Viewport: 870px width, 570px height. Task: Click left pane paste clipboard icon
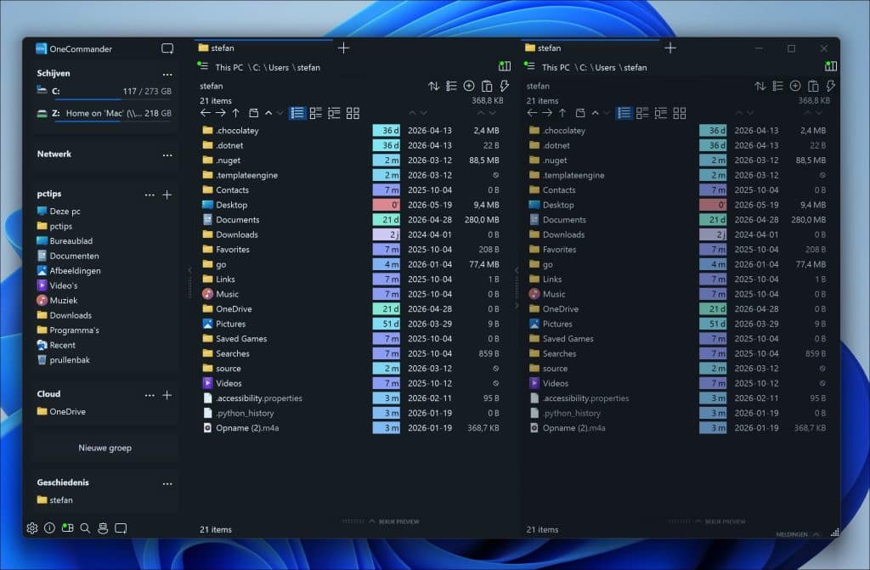[x=487, y=86]
